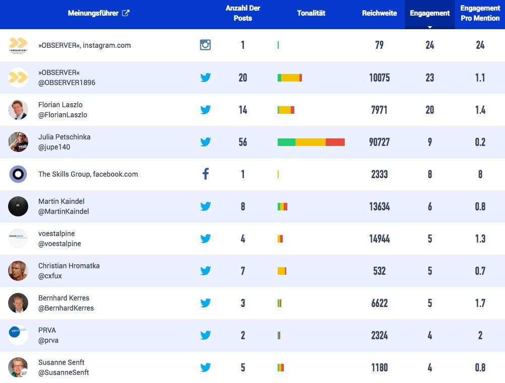The width and height of the screenshot is (505, 383).
Task: Click the Twitter icon for Florian Laszlo
Action: pos(206,110)
